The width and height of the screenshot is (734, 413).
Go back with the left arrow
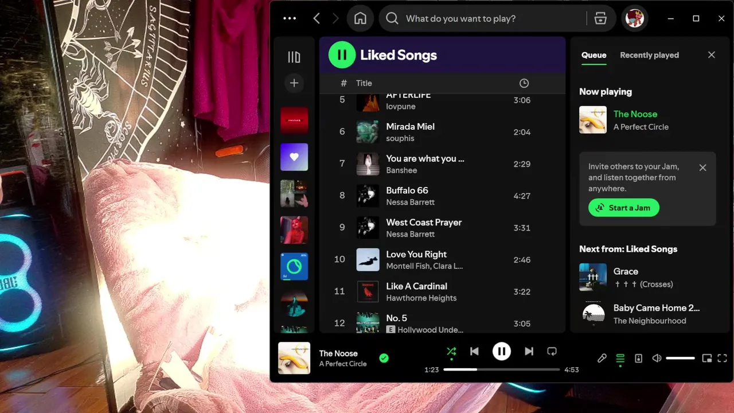[x=317, y=18]
